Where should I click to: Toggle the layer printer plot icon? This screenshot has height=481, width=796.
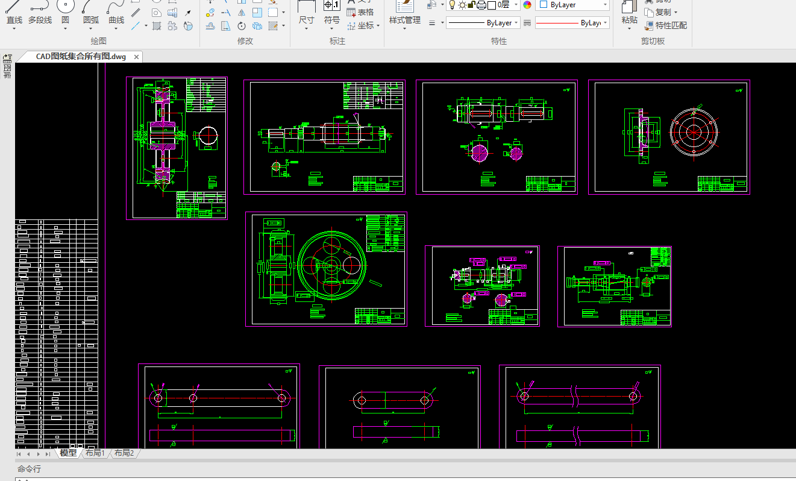[x=481, y=5]
